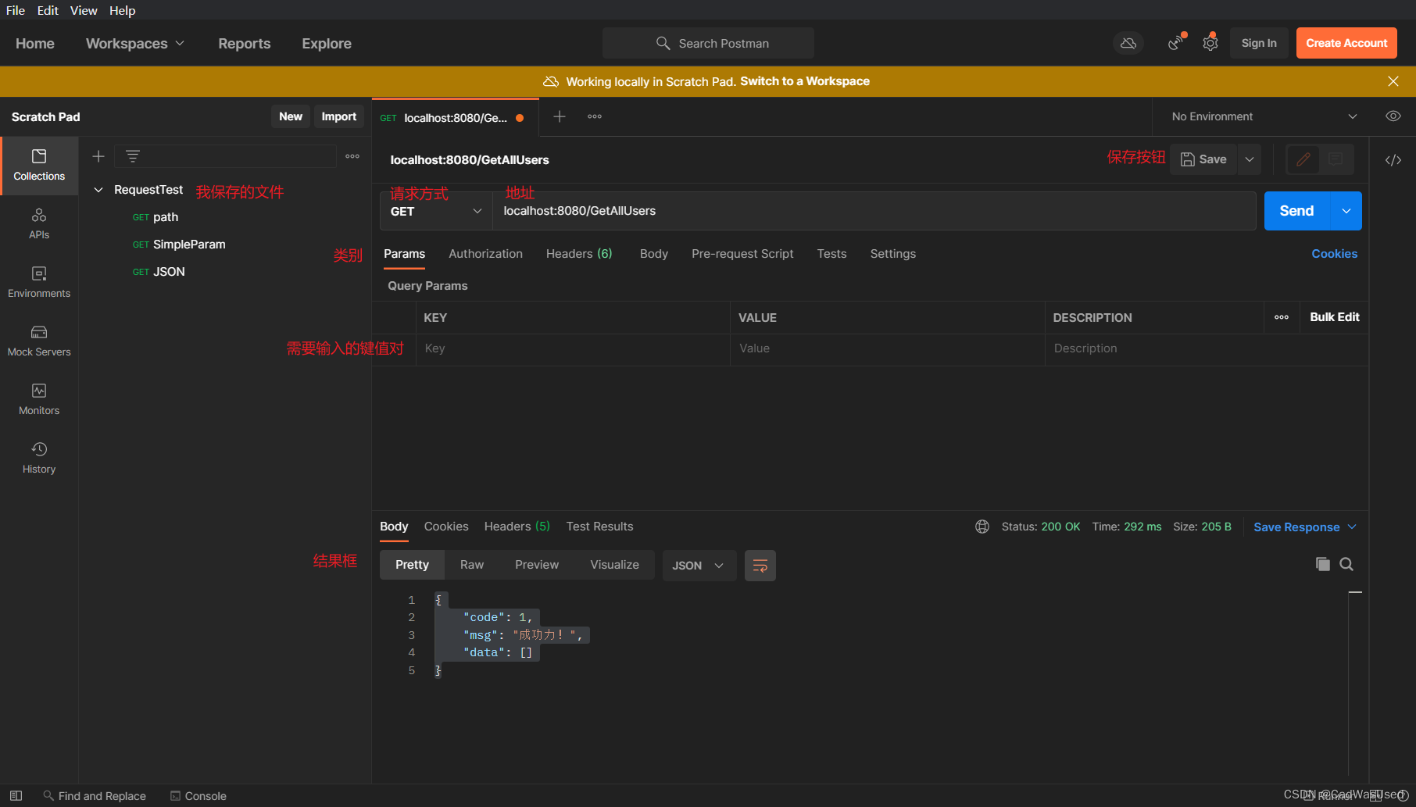Switch to request Headers (6) tab
Viewport: 1416px width, 807px height.
579,254
